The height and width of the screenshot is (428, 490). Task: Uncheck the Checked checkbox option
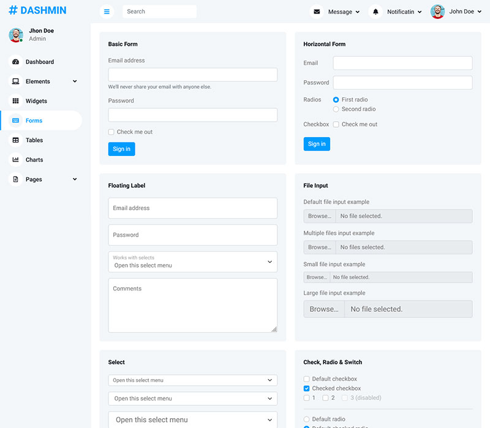[x=307, y=388]
